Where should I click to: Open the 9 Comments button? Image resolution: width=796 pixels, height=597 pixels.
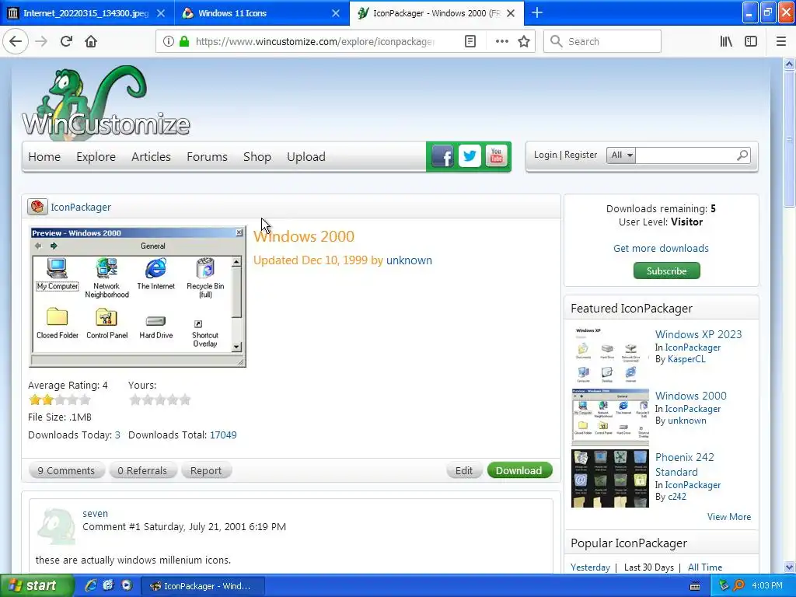[66, 470]
